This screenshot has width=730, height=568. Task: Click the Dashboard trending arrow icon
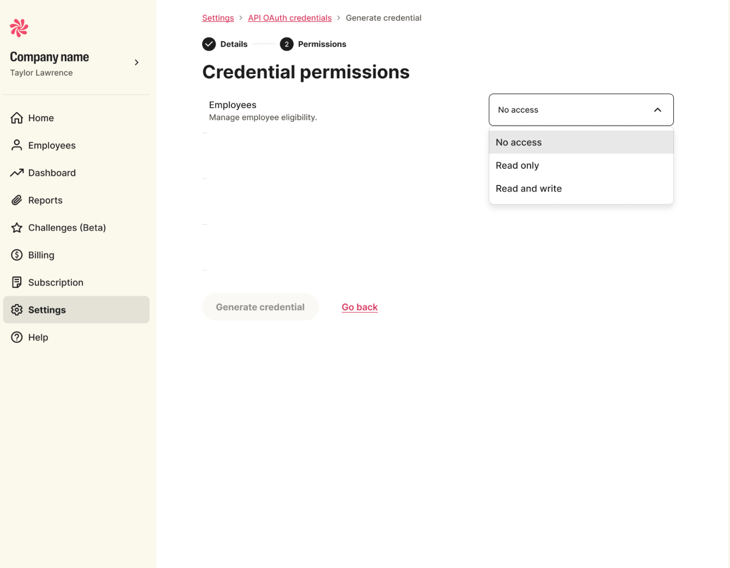[17, 173]
